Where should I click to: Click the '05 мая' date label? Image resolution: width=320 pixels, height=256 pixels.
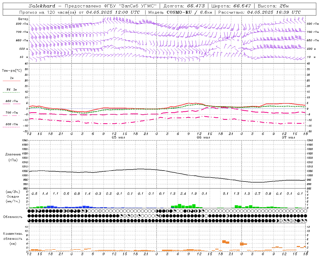click(x=118, y=137)
